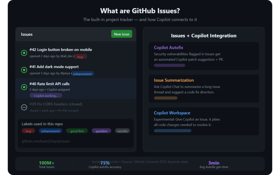This screenshot has height=175, width=280.
Task: Click the github.com/{user}/{repo}/issues URL text
Action: [46, 141]
